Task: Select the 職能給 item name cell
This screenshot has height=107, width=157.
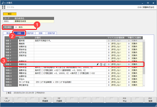Action: coord(26,44)
